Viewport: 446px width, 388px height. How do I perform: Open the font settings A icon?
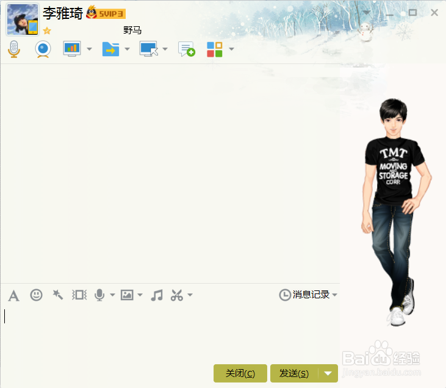[x=13, y=295]
